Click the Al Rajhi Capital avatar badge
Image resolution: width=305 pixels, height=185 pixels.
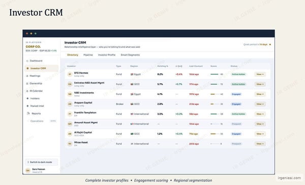point(70,134)
